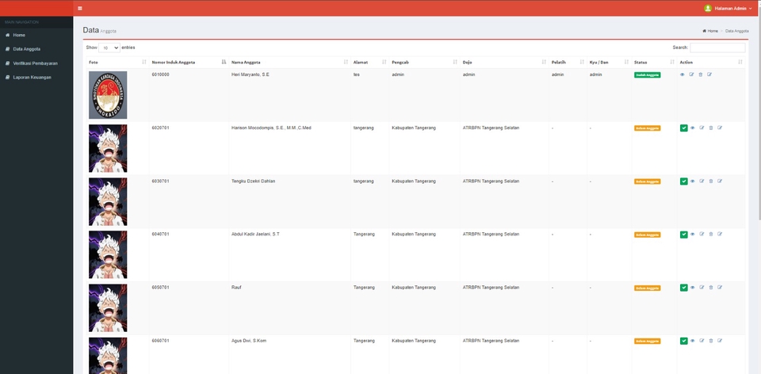View Rauf details via eye icon
This screenshot has height=374, width=761.
[x=693, y=288]
